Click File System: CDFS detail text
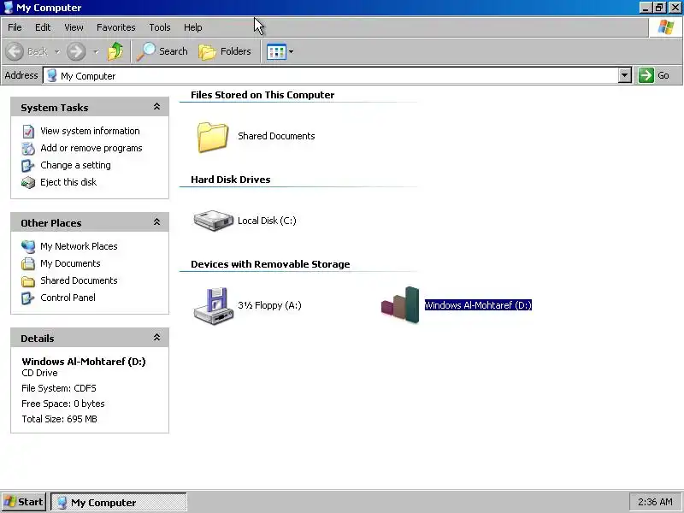This screenshot has width=684, height=513. (59, 388)
